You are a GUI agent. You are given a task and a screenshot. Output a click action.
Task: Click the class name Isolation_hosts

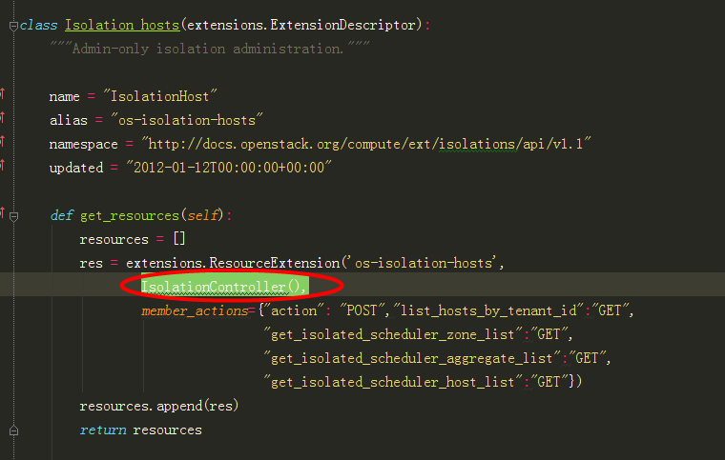(x=122, y=25)
